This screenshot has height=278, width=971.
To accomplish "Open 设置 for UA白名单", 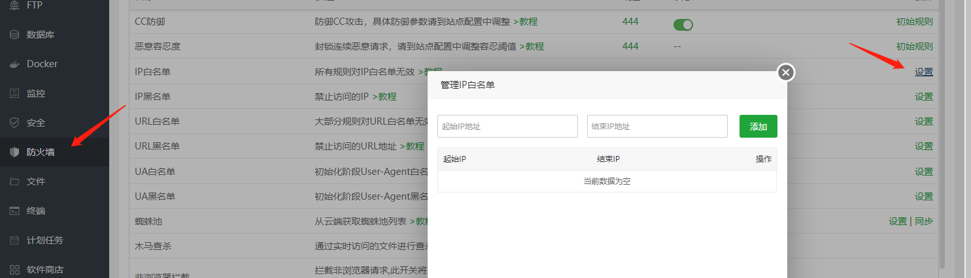I will click(924, 172).
